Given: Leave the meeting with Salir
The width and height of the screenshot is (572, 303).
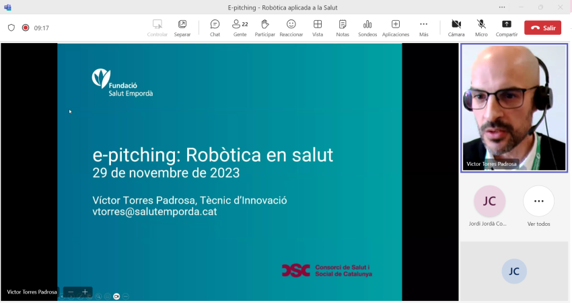Looking at the screenshot, I should point(542,28).
